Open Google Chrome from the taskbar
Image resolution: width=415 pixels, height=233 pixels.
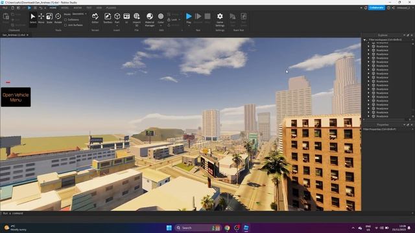coord(227,228)
